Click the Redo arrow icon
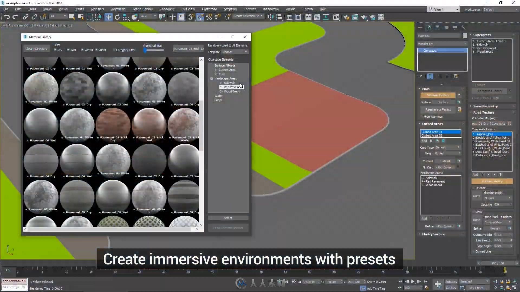This screenshot has height=292, width=520. point(15,17)
